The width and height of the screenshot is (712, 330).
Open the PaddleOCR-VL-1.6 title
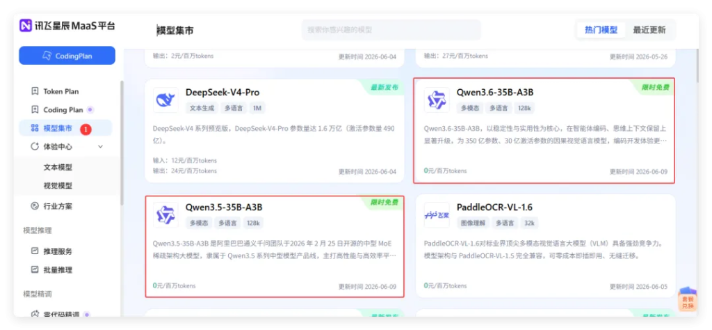coord(494,207)
